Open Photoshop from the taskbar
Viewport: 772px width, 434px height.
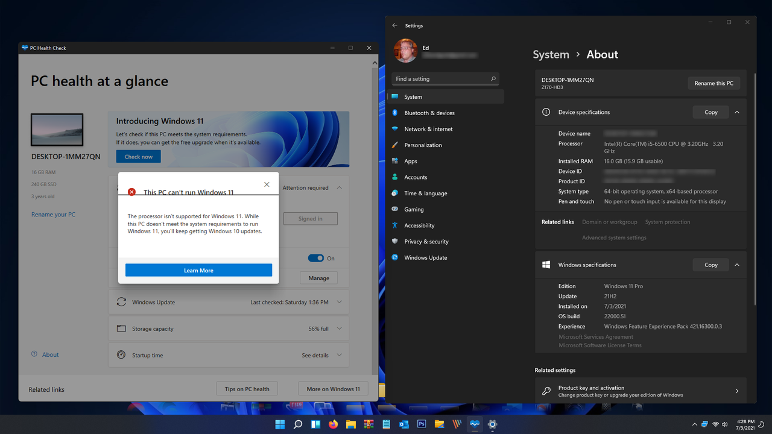(x=422, y=424)
